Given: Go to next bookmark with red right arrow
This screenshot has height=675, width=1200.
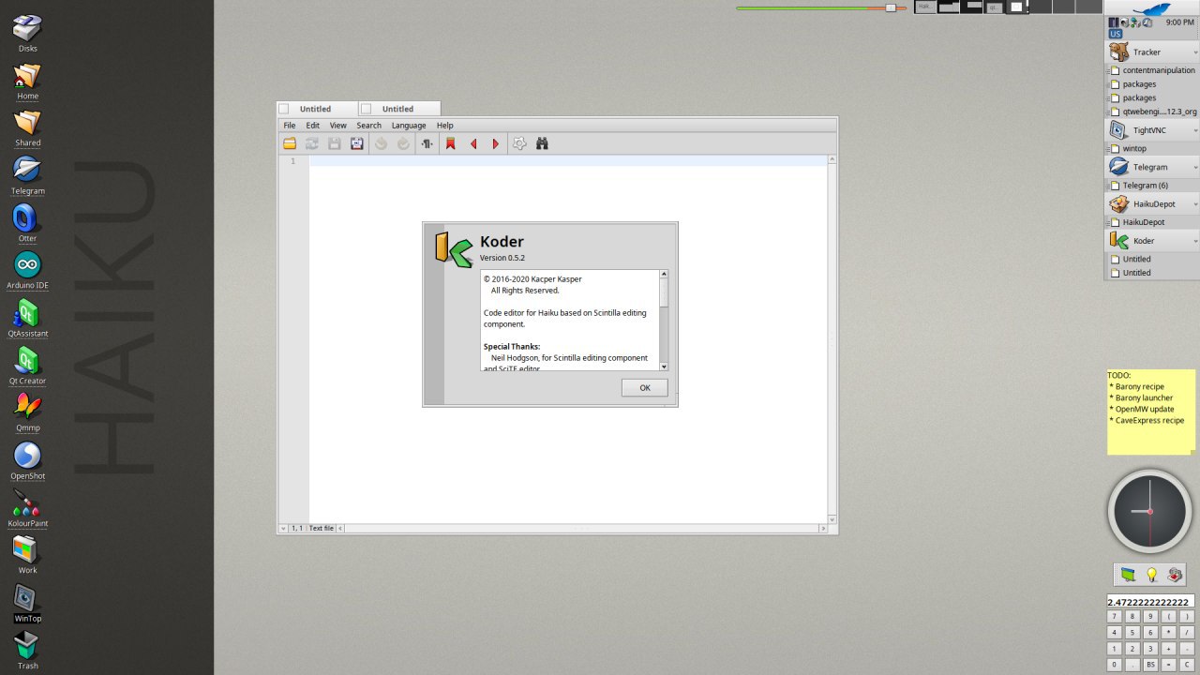Looking at the screenshot, I should 496,143.
